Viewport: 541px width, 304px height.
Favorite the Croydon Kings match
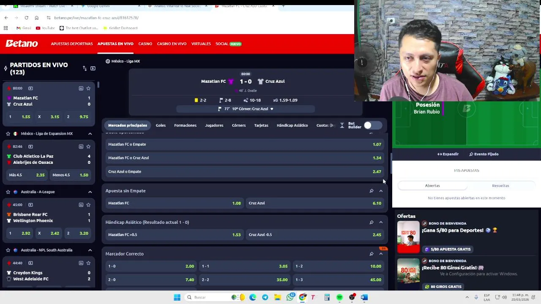88,263
